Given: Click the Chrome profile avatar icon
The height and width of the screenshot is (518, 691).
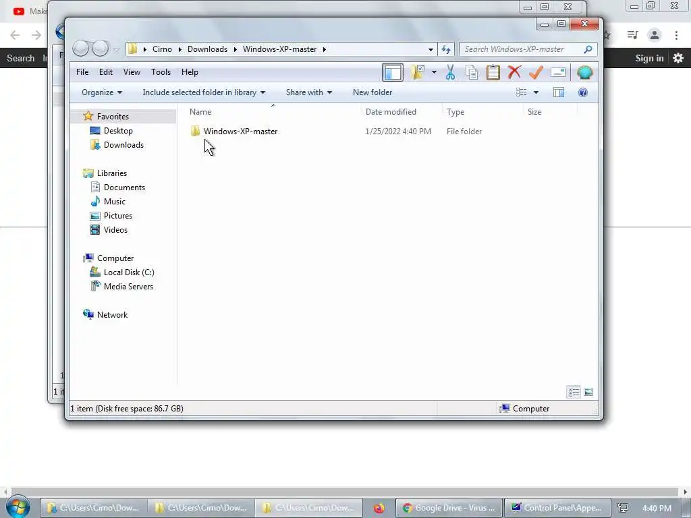Looking at the screenshot, I should tap(655, 35).
